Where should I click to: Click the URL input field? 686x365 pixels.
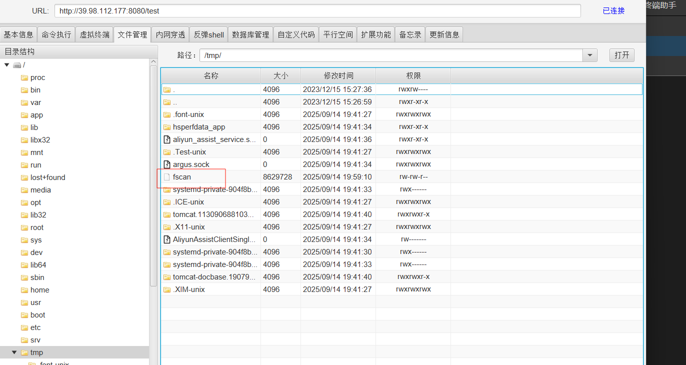(x=317, y=10)
